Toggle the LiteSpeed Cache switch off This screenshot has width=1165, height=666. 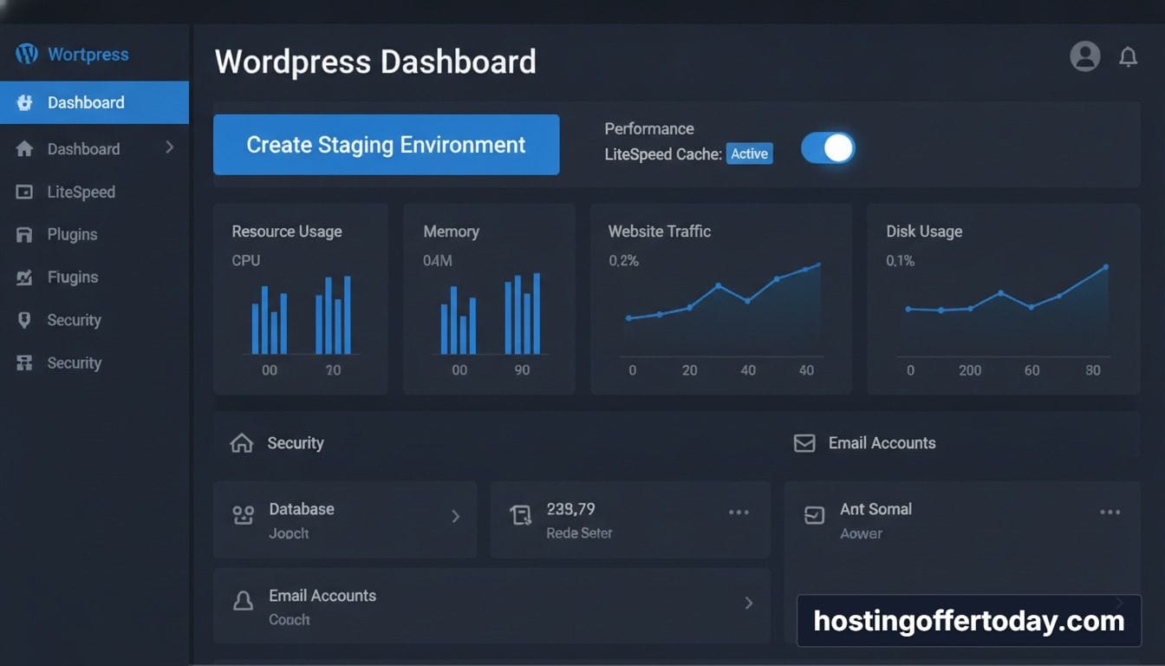pos(828,148)
